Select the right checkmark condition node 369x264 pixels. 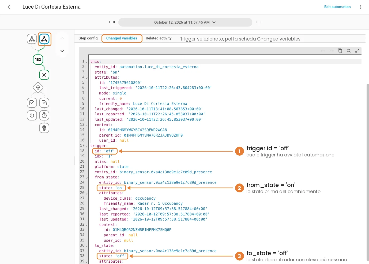click(44, 103)
